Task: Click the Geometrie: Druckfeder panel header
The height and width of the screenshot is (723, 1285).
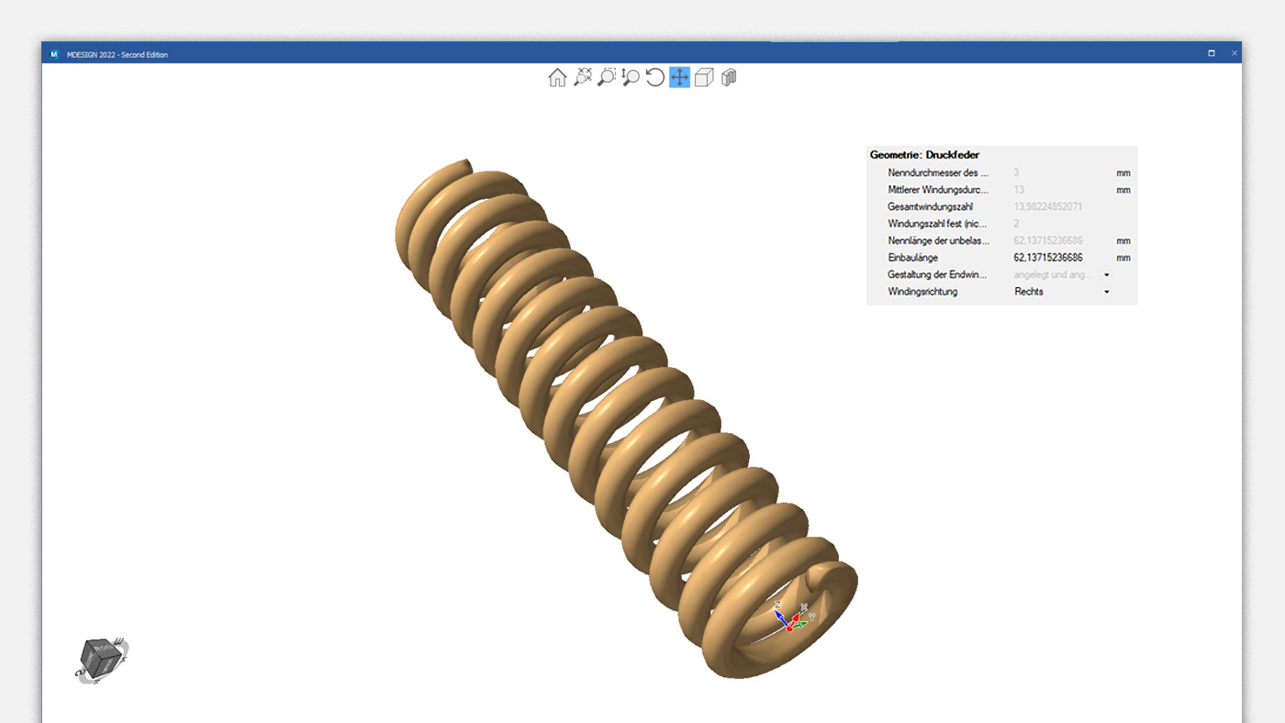Action: (x=924, y=155)
